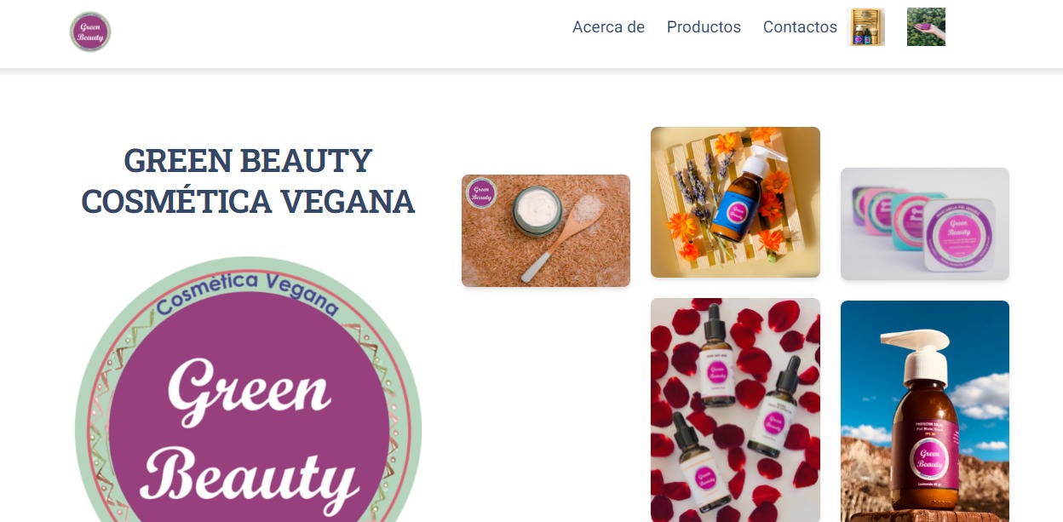Click the purple-labeled front tin

tap(960, 235)
